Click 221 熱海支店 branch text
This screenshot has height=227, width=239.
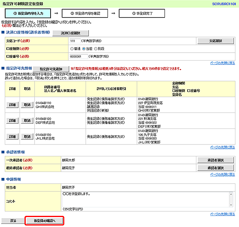pos(147,118)
